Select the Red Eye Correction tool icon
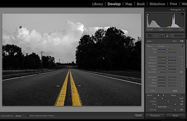The image size is (187, 121). point(162,36)
